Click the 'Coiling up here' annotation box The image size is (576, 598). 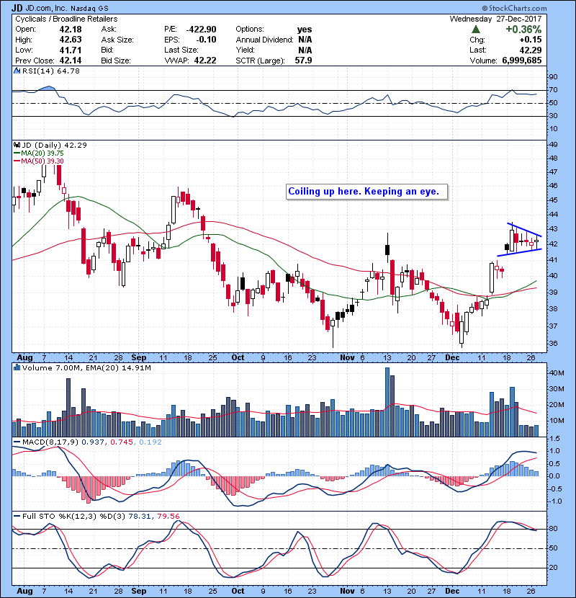point(366,192)
